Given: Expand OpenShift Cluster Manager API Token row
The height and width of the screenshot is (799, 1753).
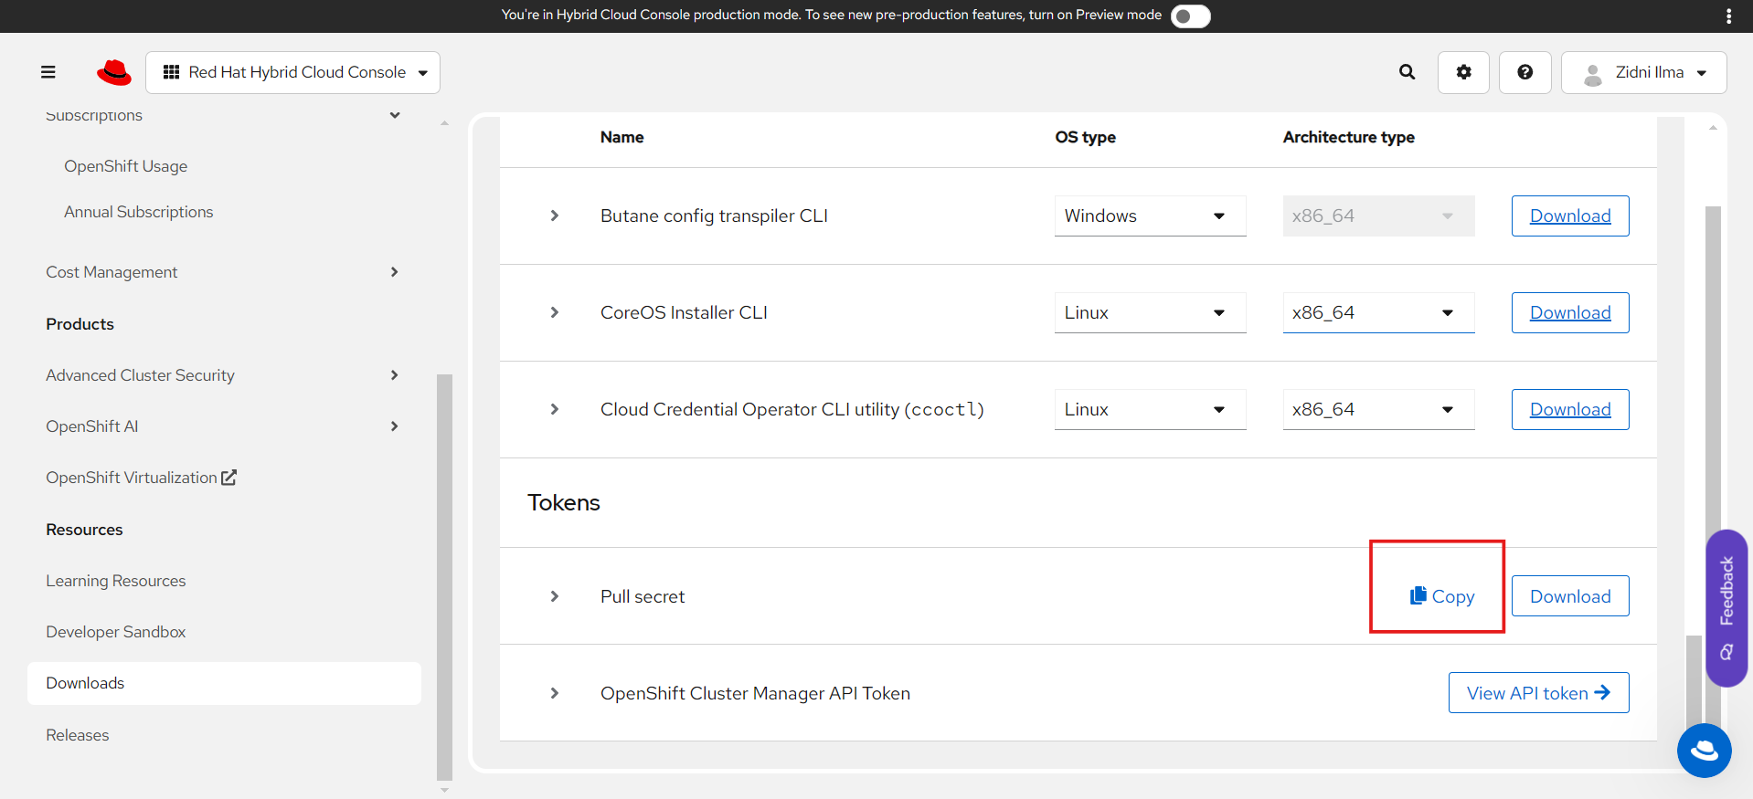Looking at the screenshot, I should coord(555,693).
